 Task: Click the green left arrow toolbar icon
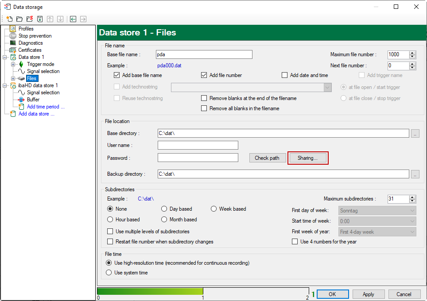[73, 19]
